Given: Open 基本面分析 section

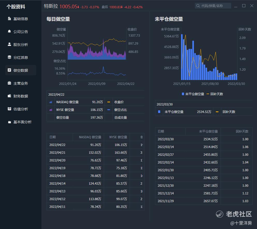Looking at the screenshot, I should [x=21, y=122].
